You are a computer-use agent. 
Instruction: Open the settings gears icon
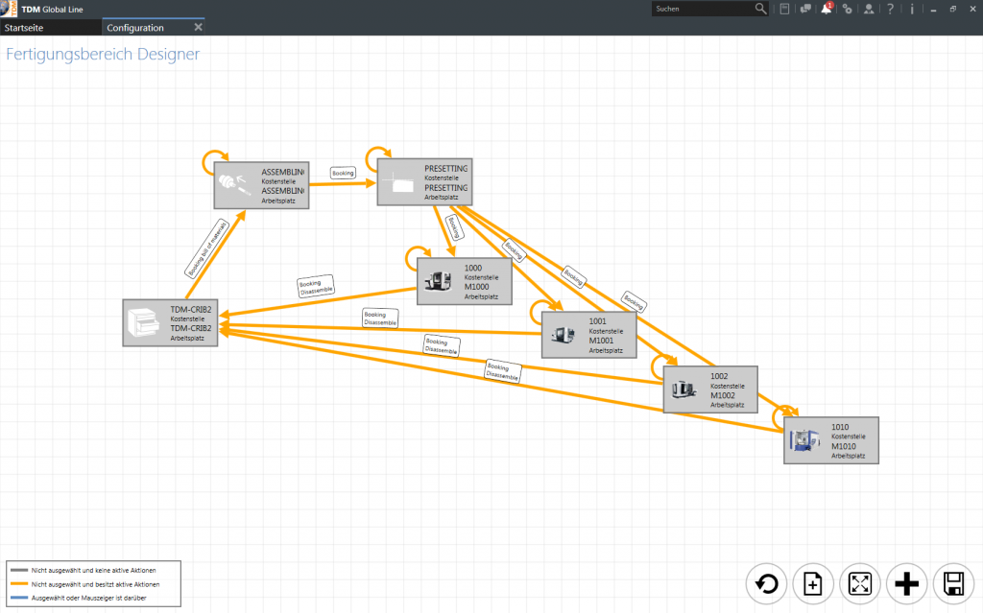pyautogui.click(x=848, y=9)
